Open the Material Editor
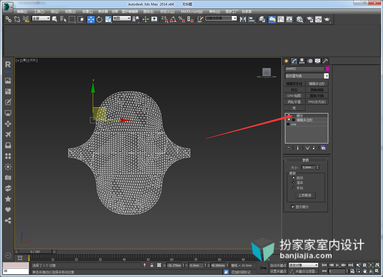 point(300,19)
